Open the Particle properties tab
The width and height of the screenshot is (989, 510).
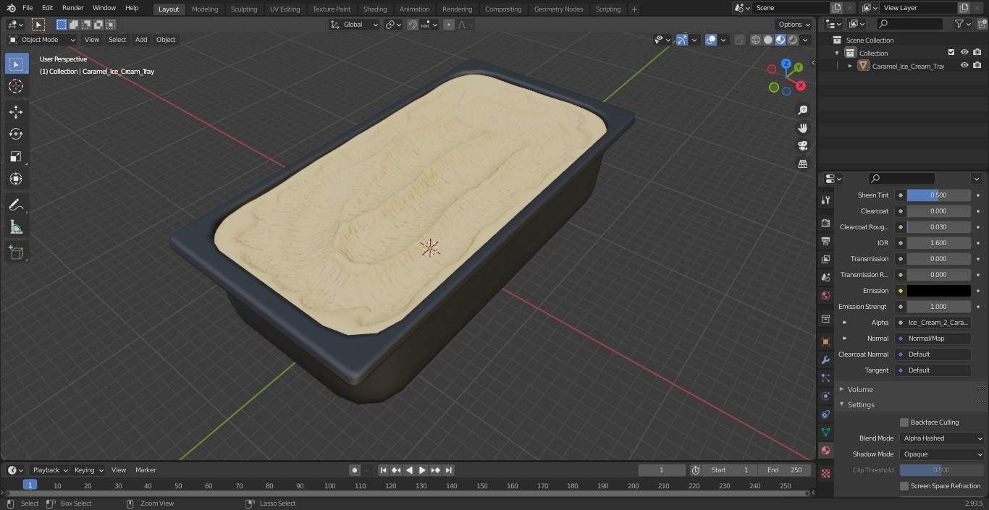pyautogui.click(x=825, y=378)
